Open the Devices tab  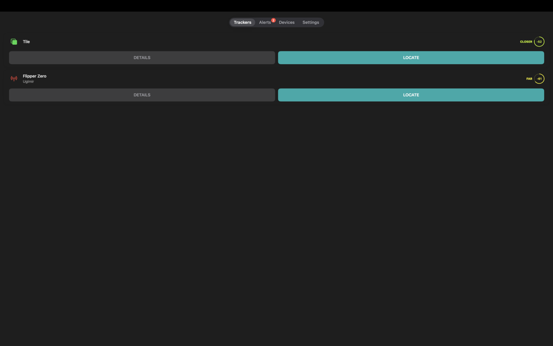pos(286,22)
